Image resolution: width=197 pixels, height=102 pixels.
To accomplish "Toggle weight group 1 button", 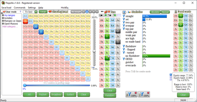I will 84,12.
